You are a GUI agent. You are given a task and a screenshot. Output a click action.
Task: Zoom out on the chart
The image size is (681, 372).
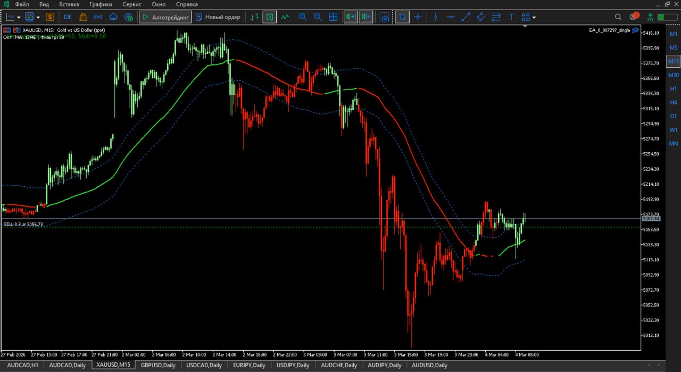pyautogui.click(x=318, y=16)
